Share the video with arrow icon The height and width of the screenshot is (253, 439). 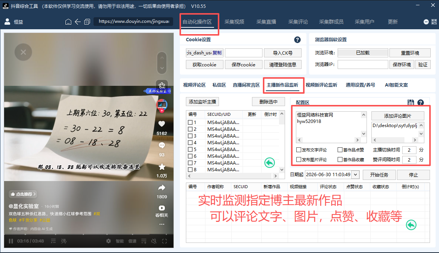[x=161, y=187]
